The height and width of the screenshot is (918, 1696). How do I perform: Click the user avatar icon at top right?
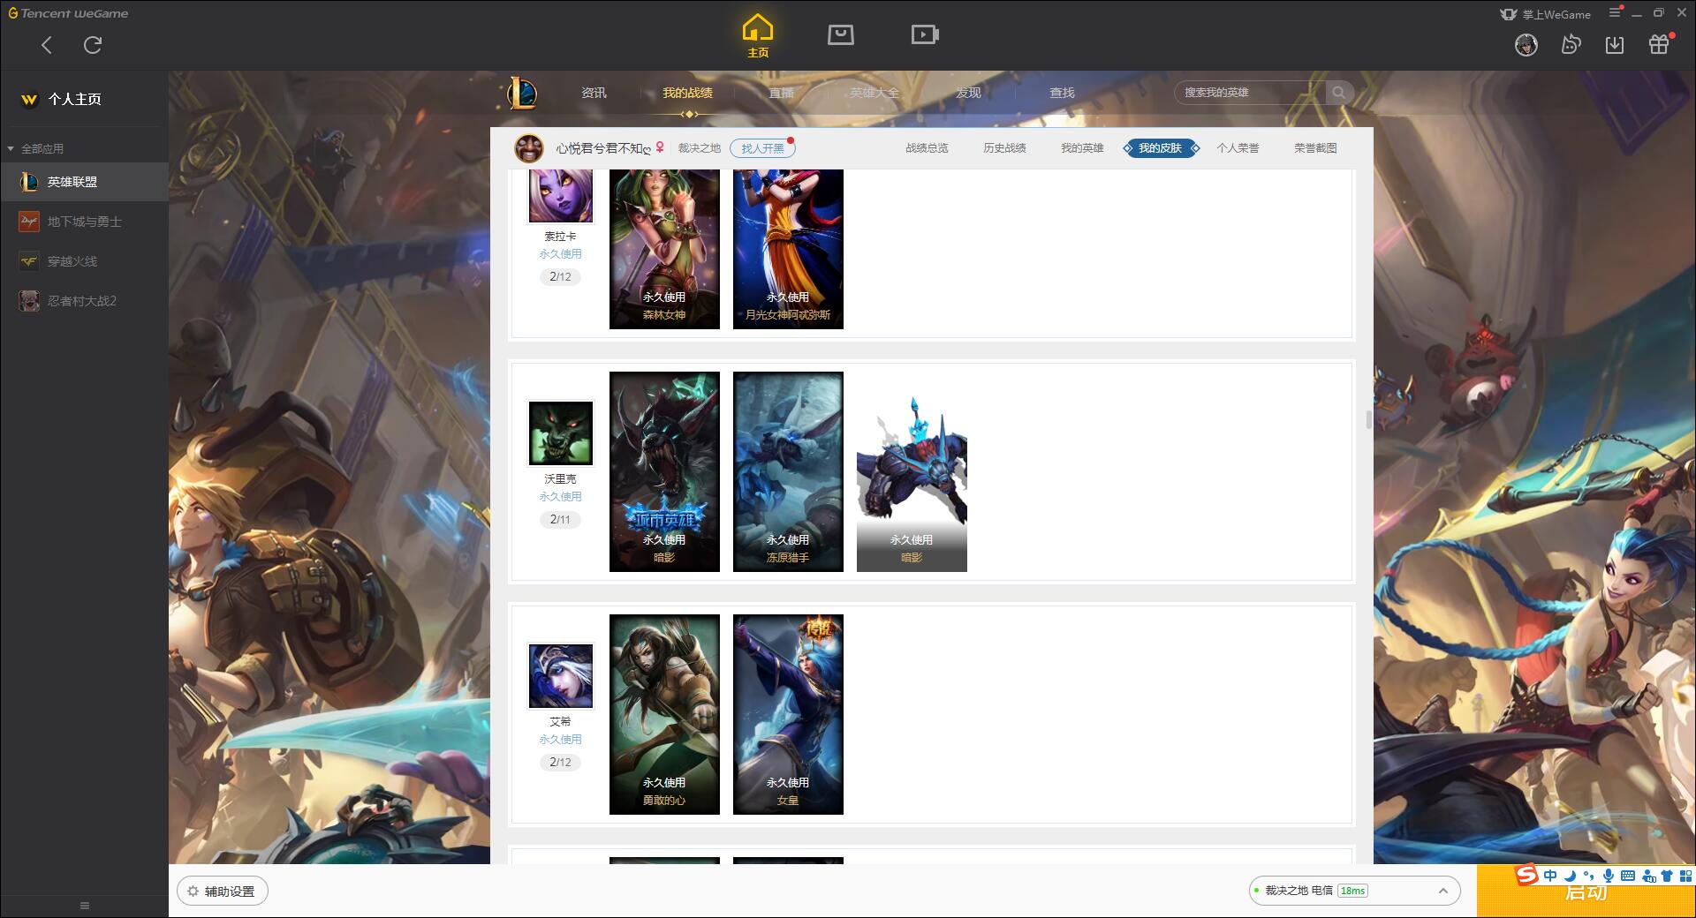tap(1526, 45)
